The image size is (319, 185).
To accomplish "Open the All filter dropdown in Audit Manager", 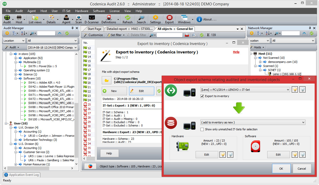I will click(52, 41).
